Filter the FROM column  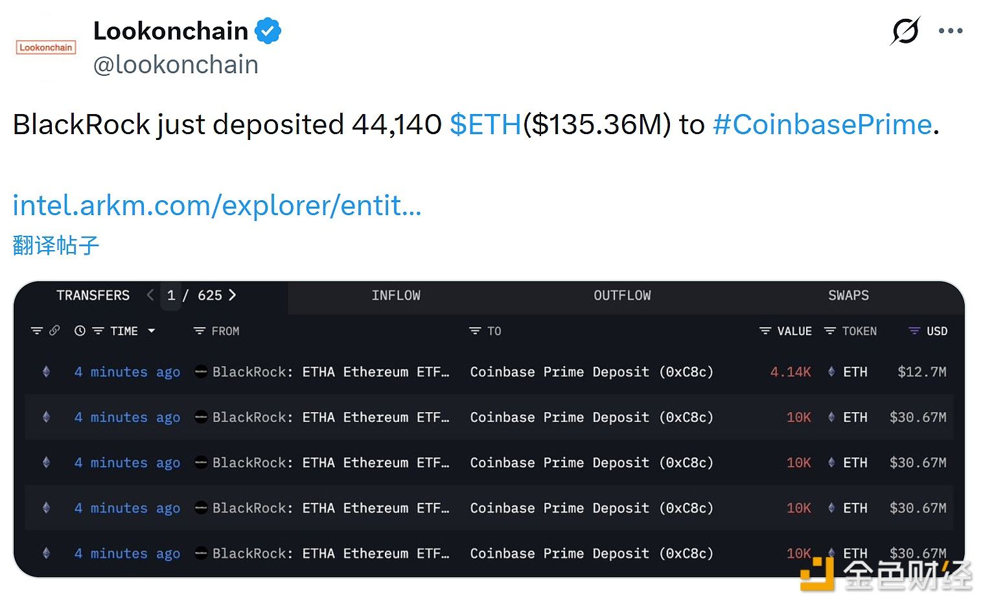(198, 330)
